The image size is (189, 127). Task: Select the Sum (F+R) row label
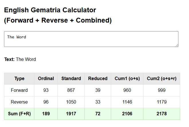click(x=19, y=114)
